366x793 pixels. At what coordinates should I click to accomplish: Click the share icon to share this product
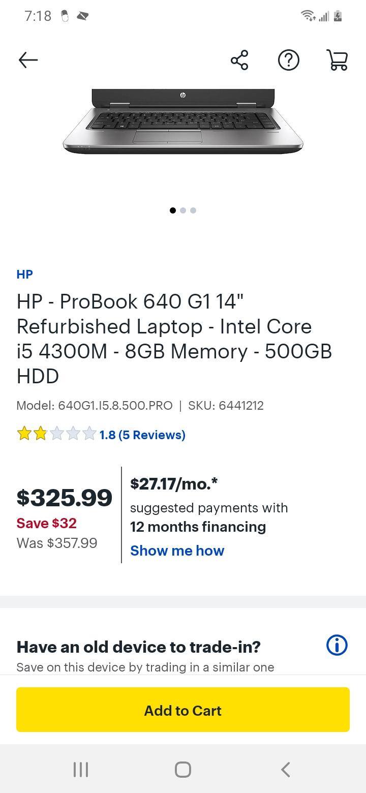(x=239, y=59)
